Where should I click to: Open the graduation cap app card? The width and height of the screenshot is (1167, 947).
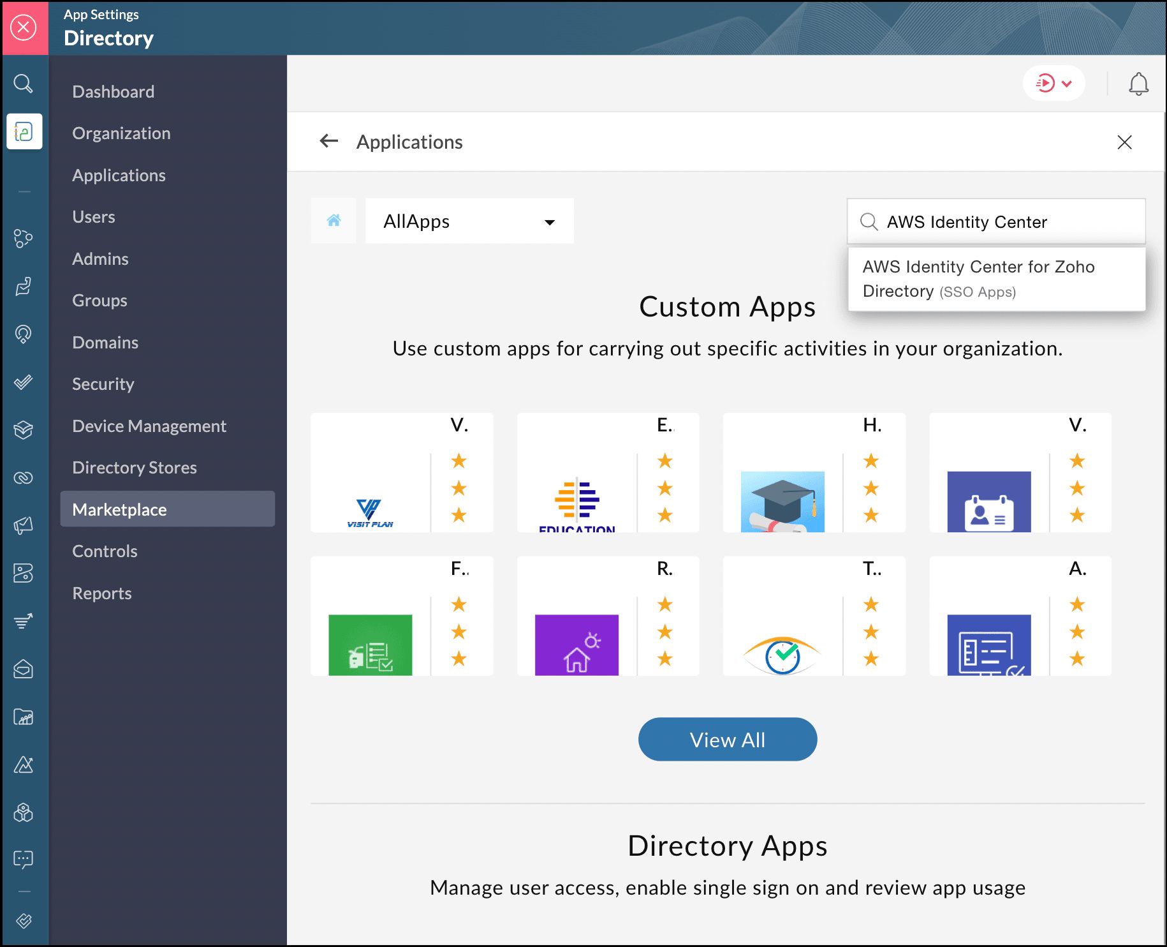point(814,473)
